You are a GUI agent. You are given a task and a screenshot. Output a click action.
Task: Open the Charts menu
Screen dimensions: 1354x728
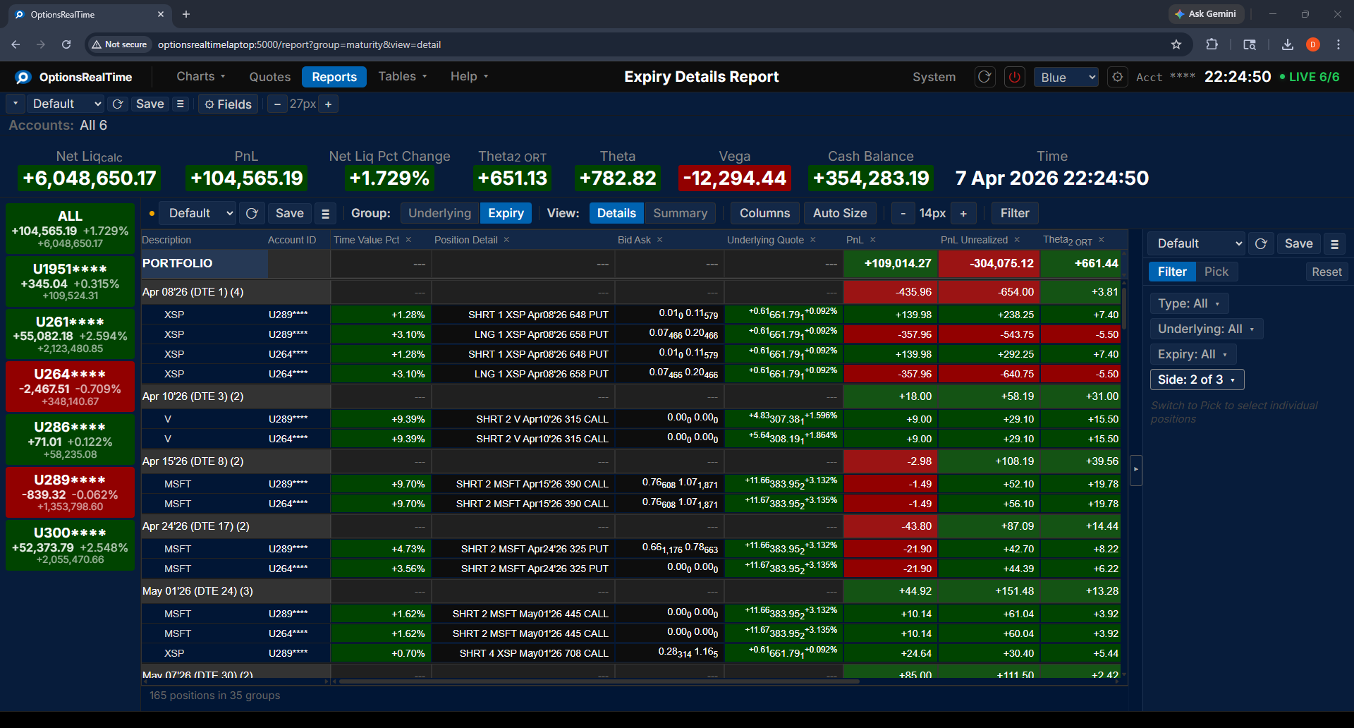[200, 76]
